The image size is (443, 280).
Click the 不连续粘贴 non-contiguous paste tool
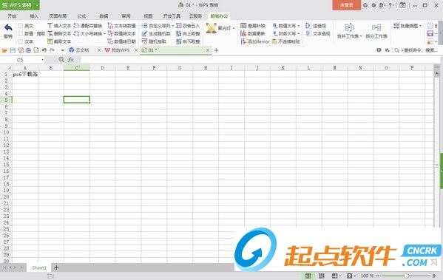point(285,41)
